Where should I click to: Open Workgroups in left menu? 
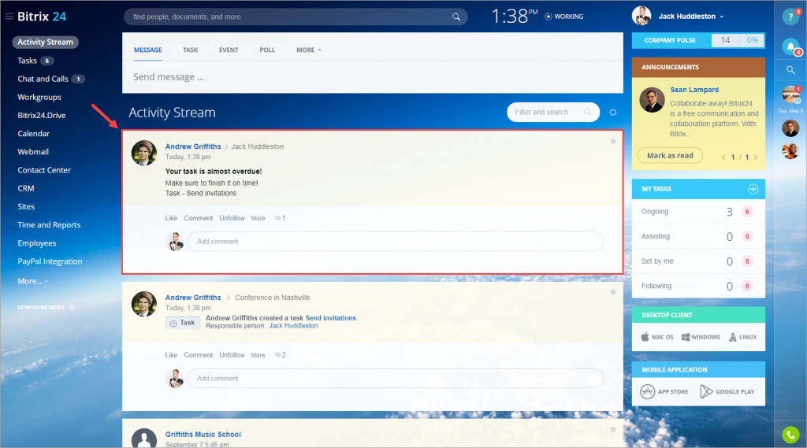tap(39, 97)
